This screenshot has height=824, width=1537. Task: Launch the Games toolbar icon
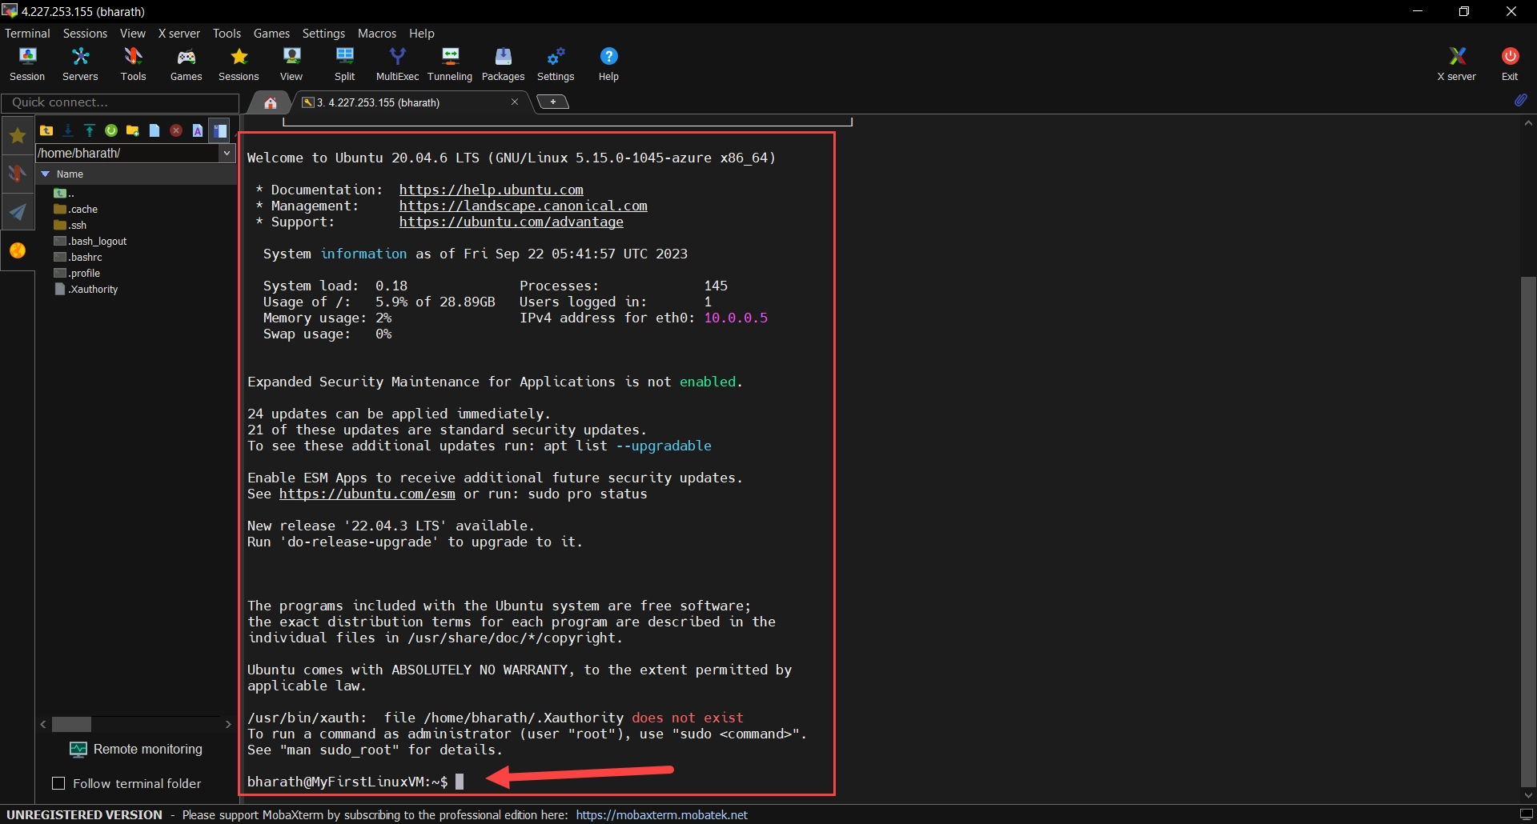click(186, 64)
